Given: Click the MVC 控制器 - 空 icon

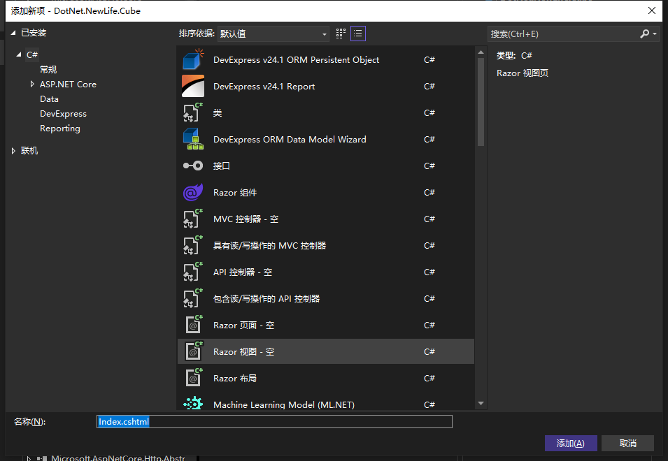Looking at the screenshot, I should point(193,219).
